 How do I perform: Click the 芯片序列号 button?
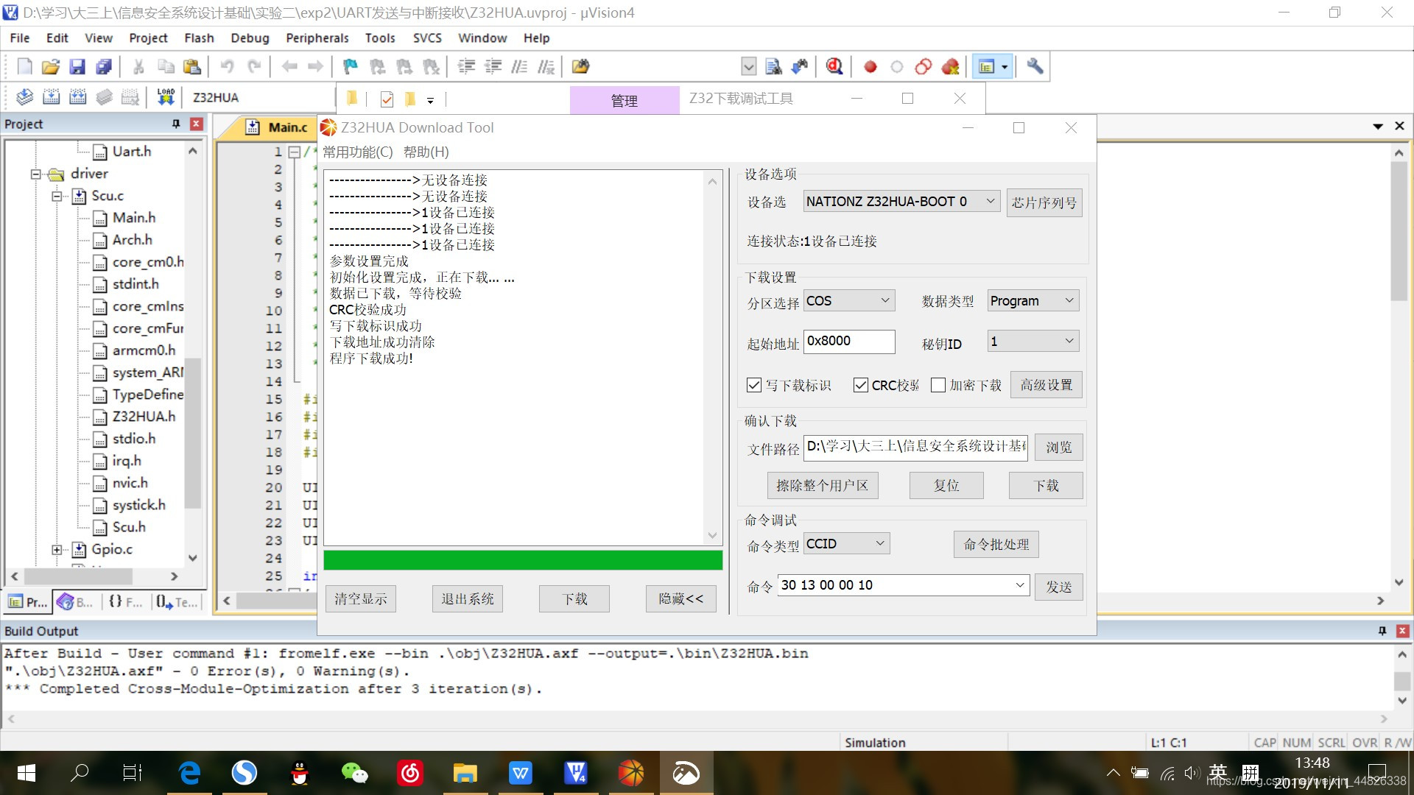[1044, 202]
